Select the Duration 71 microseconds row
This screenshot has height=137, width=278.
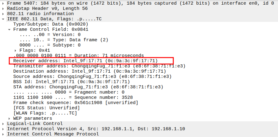[79, 55]
